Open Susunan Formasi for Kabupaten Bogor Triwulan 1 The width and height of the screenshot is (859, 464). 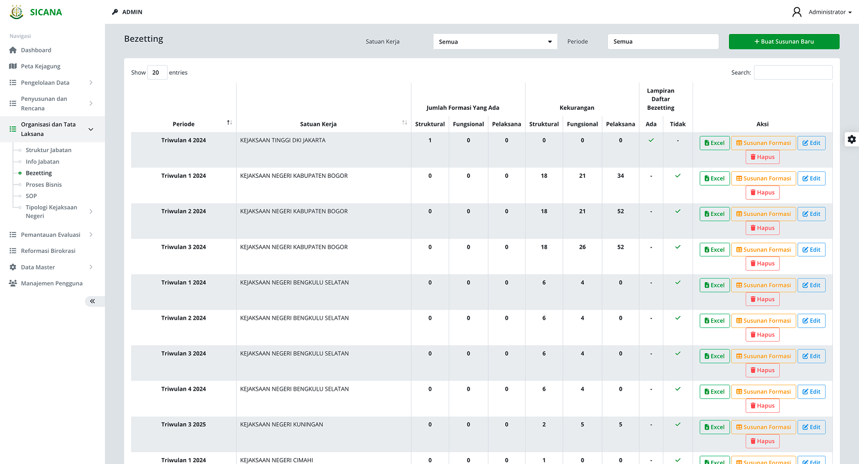764,178
